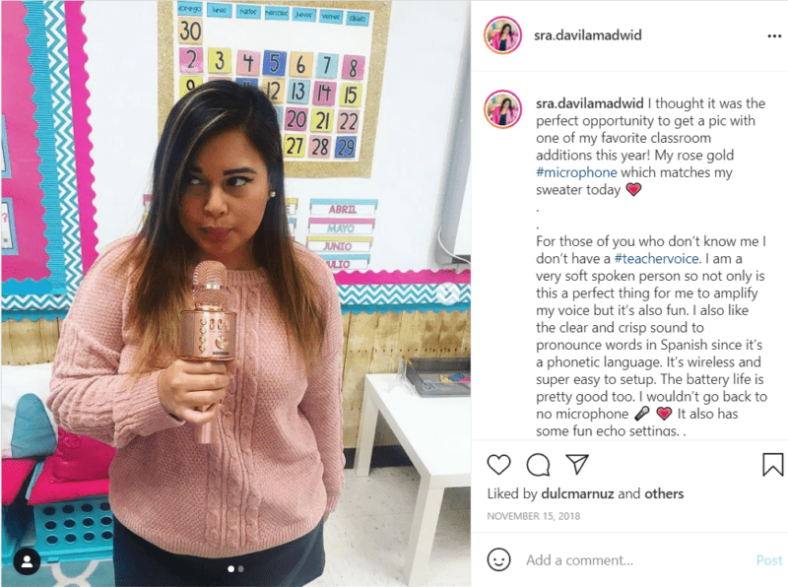Open the #teachervoice hashtag link
The height and width of the screenshot is (587, 788).
tap(656, 258)
